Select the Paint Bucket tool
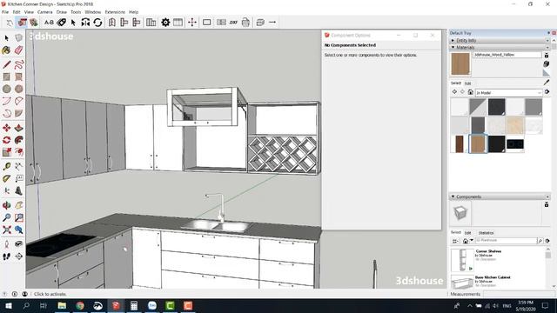This screenshot has width=557, height=313. (x=6, y=50)
